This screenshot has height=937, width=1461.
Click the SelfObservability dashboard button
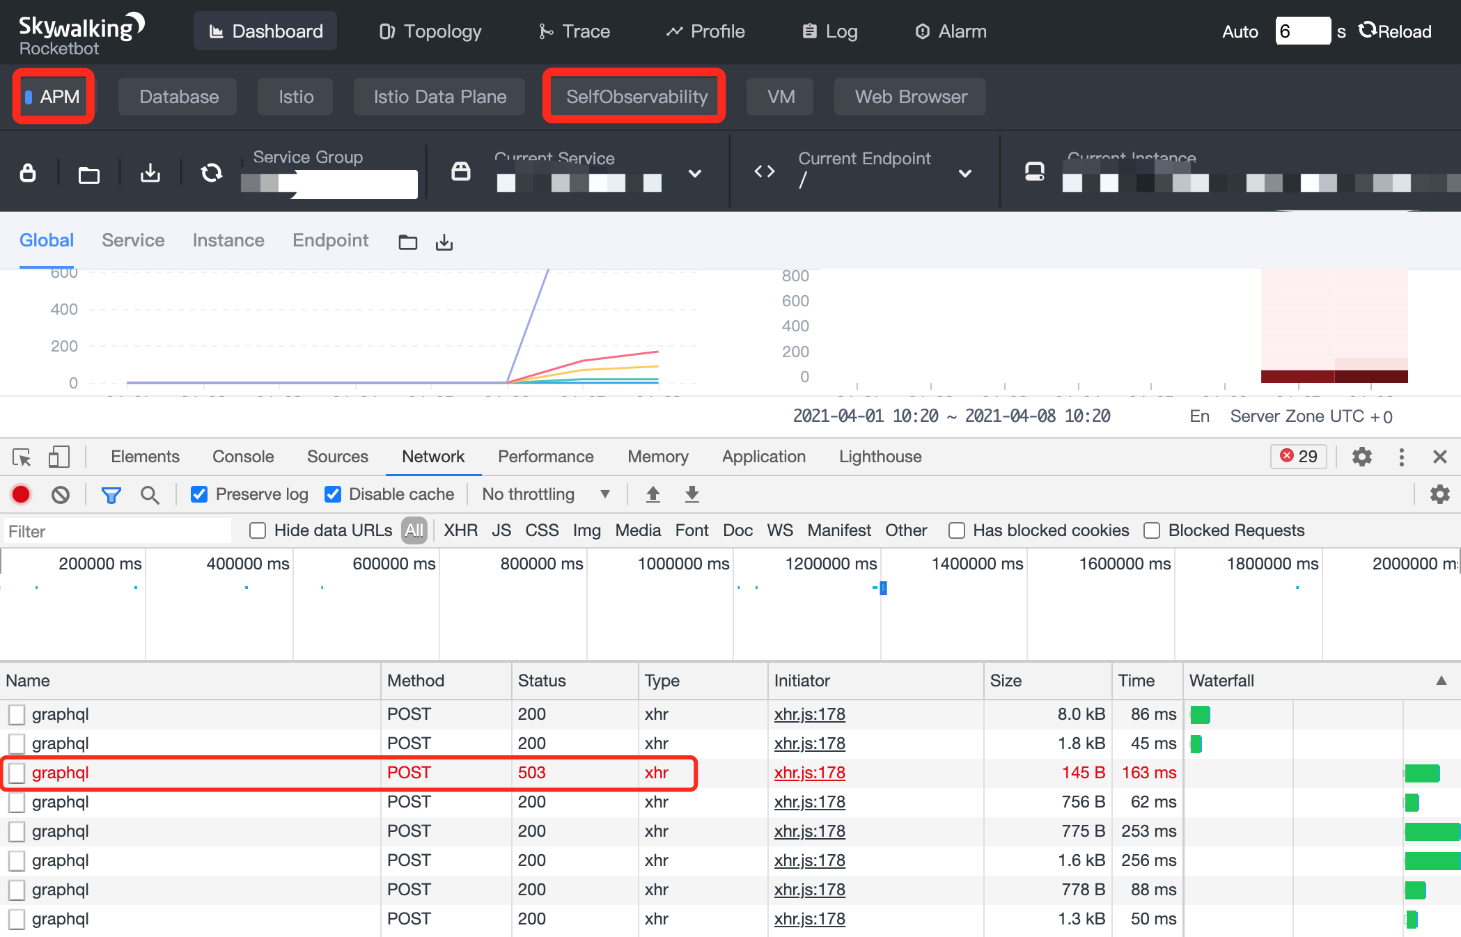click(636, 97)
